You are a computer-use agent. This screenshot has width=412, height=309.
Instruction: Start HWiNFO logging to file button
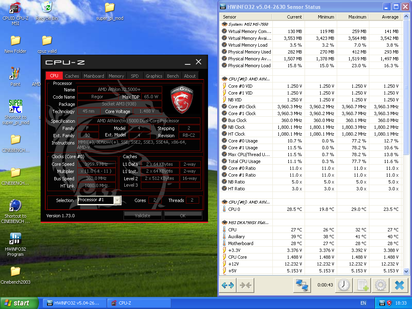(363, 285)
